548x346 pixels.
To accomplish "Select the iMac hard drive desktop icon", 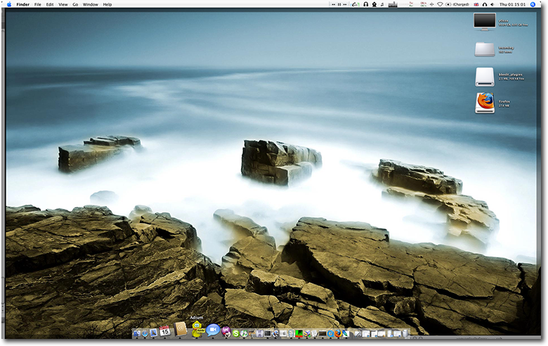I will pos(484,22).
